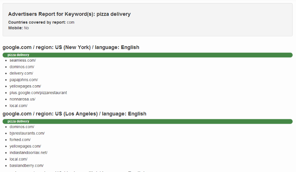Open the basilandberry.com/ link
Screen dimensions: 296x172
27,166
